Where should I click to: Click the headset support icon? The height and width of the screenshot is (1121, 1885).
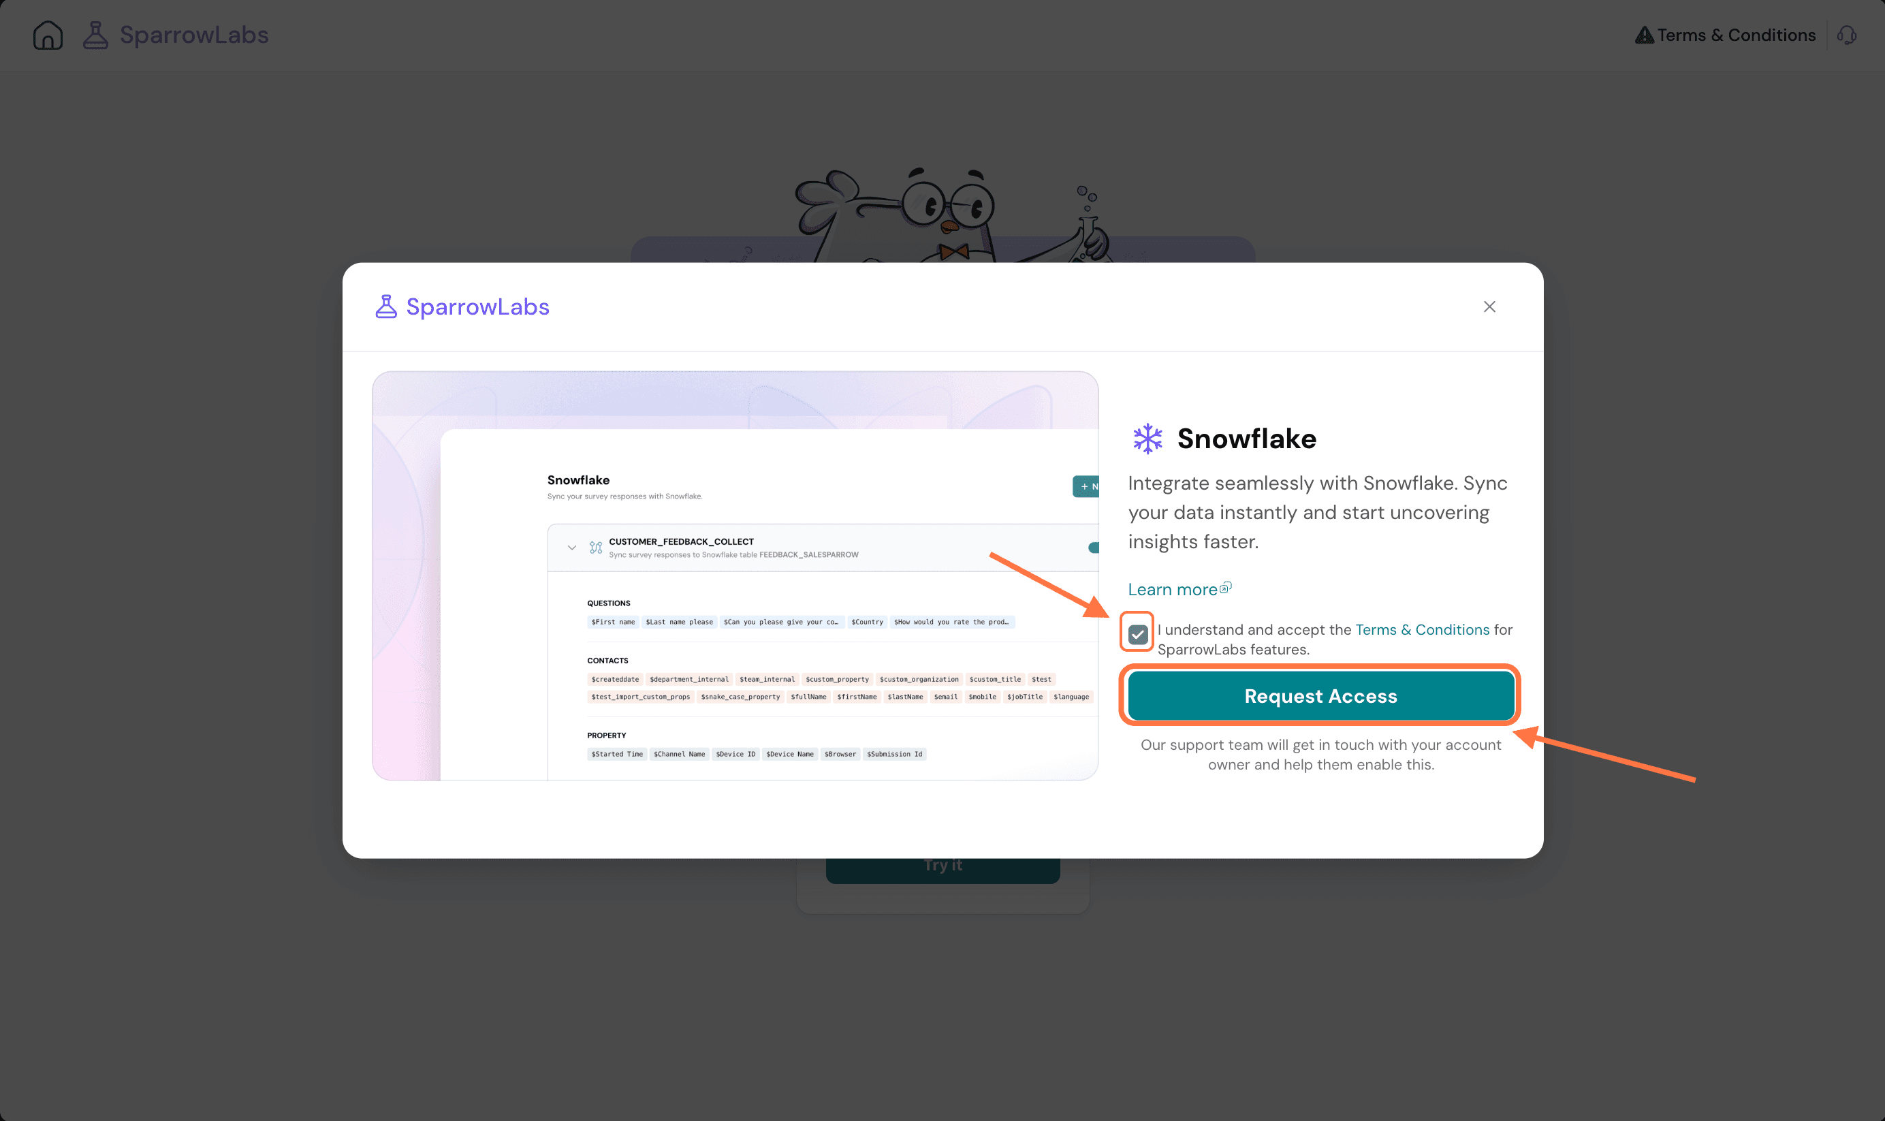click(x=1846, y=35)
